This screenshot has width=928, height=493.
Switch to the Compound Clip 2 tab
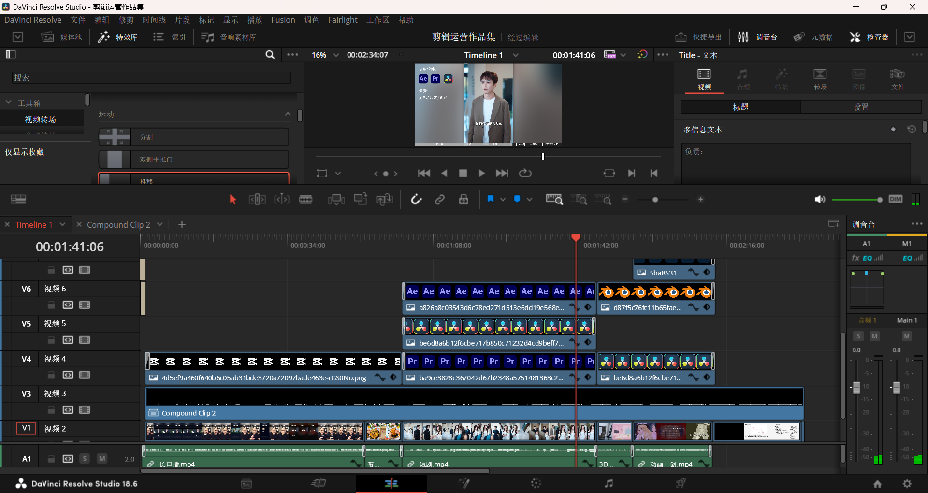(118, 225)
